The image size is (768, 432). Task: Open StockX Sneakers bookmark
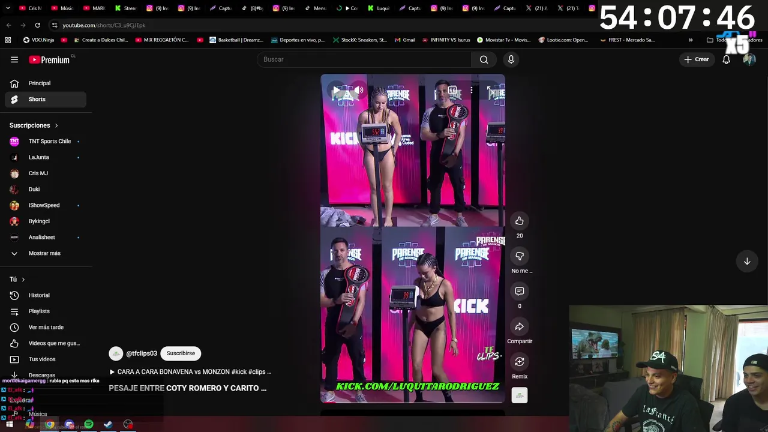[x=359, y=40]
